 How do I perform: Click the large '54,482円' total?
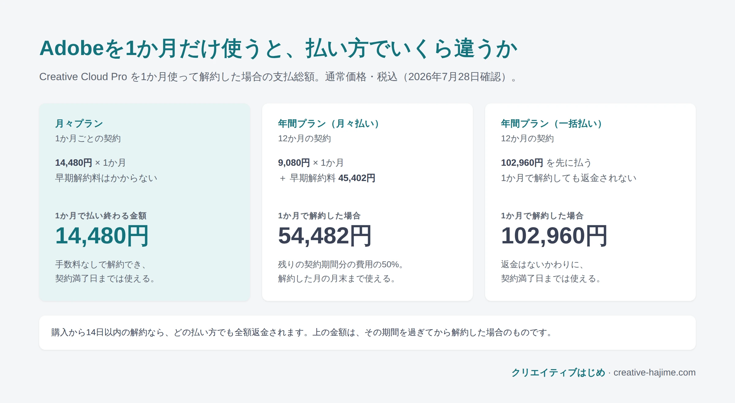[x=325, y=236]
